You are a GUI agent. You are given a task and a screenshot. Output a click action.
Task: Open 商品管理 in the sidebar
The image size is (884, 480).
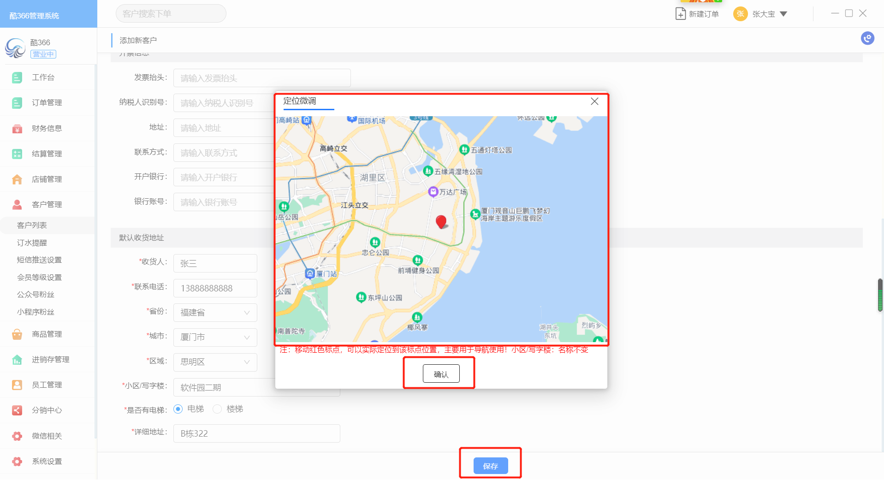47,334
